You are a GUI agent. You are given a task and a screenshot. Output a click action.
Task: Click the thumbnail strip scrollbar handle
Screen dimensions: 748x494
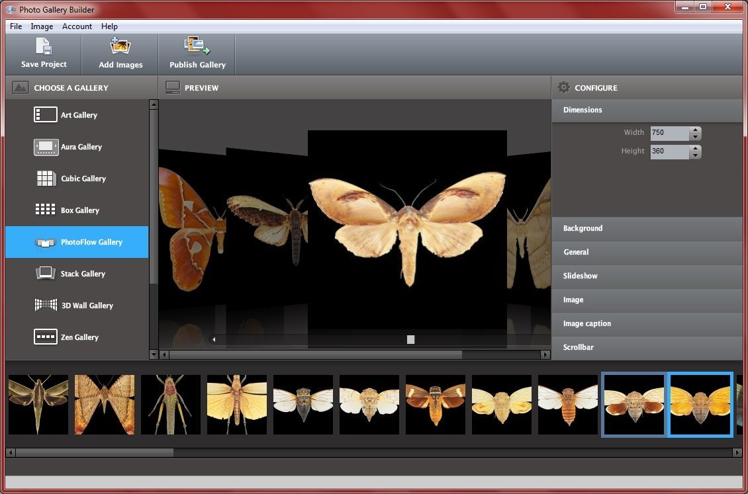click(x=95, y=452)
